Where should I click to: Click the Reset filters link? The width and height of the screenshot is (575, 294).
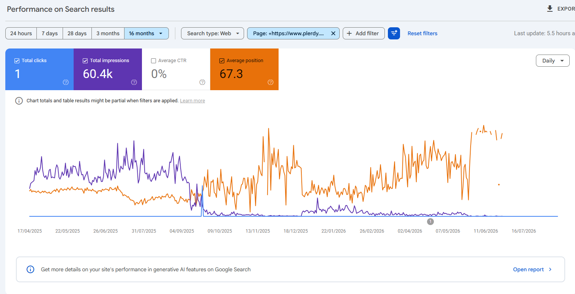point(422,33)
